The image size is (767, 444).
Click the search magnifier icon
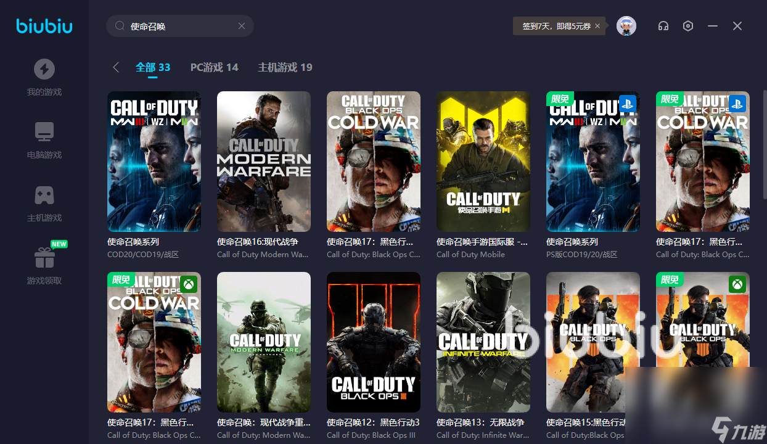(x=120, y=26)
